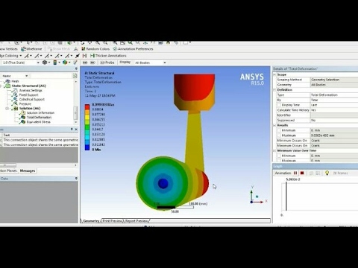The height and width of the screenshot is (268, 358).
Task: Click the H-shaped annotation icon before Thicken
Action: pos(84,56)
